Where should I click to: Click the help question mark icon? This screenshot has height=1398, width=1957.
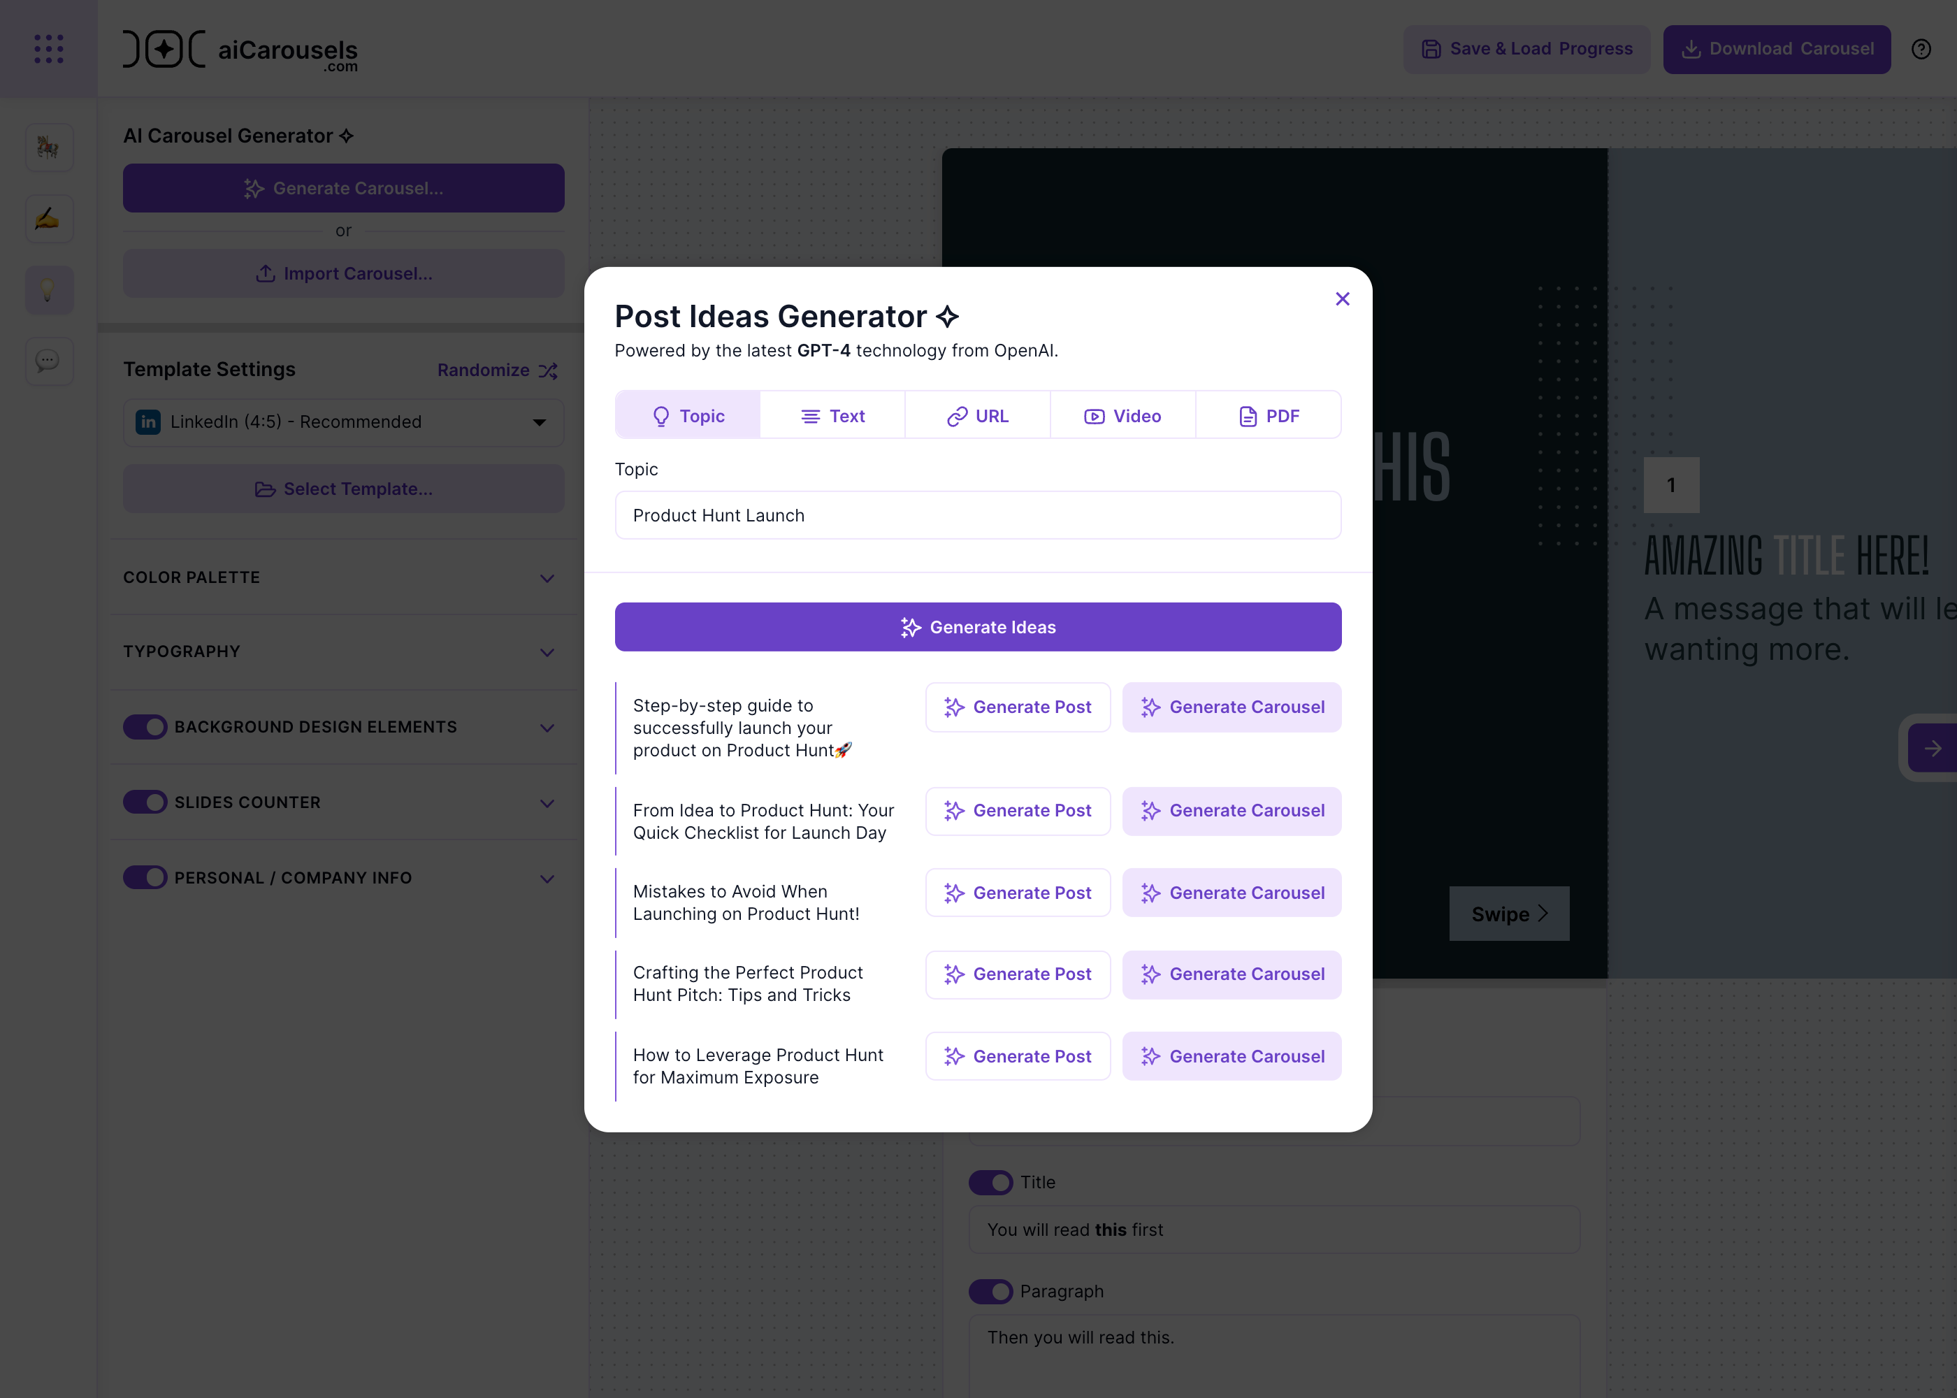(1921, 49)
